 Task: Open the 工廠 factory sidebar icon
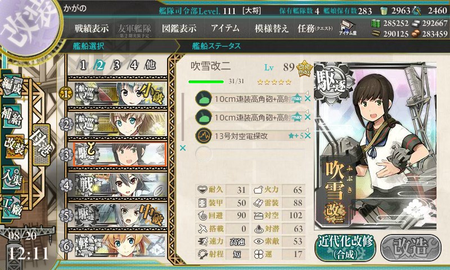pos(12,206)
